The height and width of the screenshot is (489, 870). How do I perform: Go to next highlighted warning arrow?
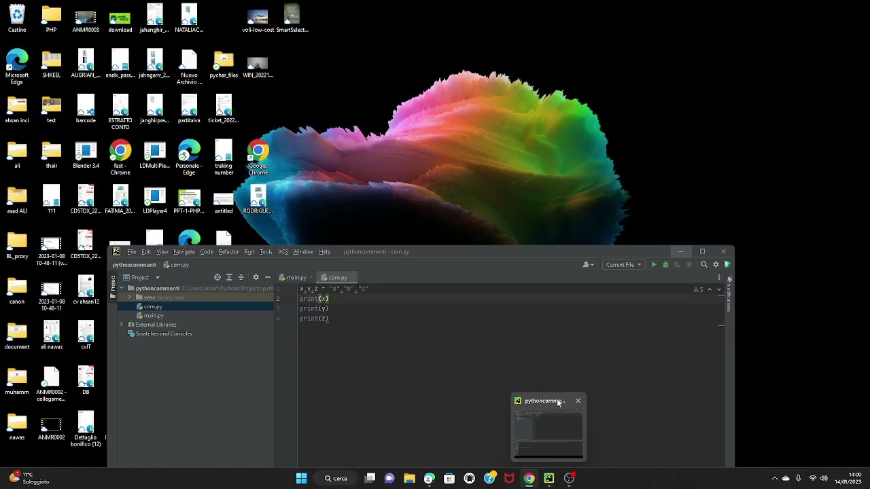point(718,289)
